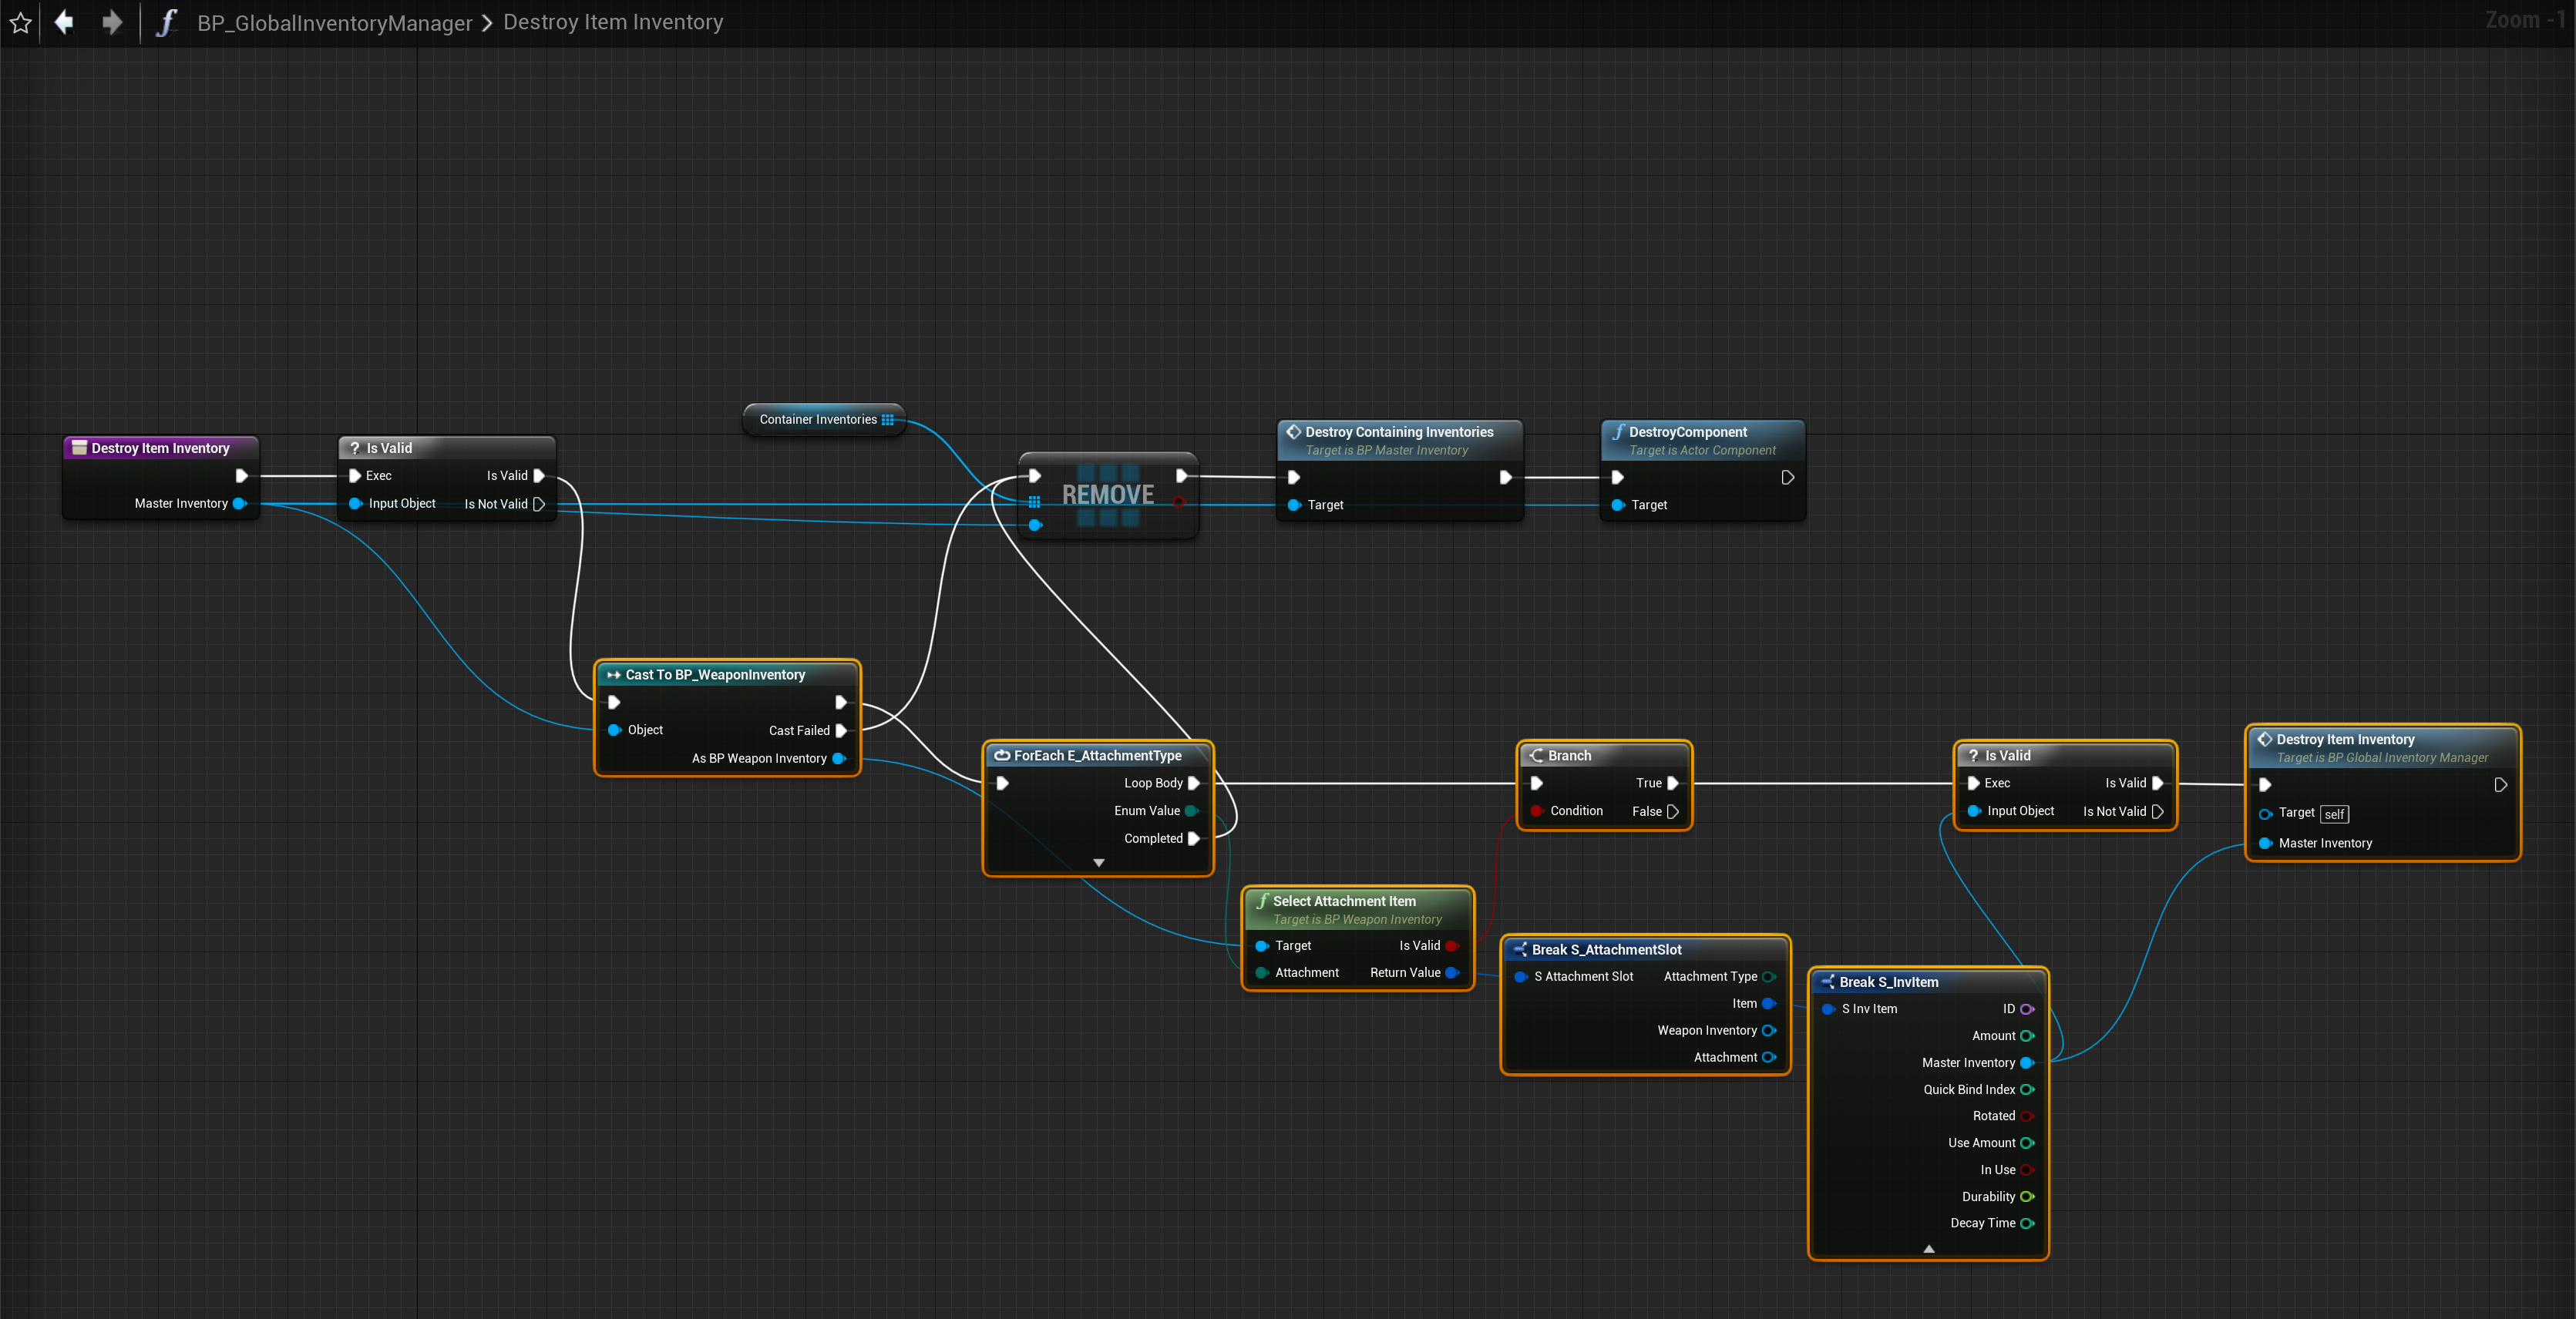This screenshot has width=2576, height=1319.
Task: Click the favorite star icon
Action: tap(20, 22)
